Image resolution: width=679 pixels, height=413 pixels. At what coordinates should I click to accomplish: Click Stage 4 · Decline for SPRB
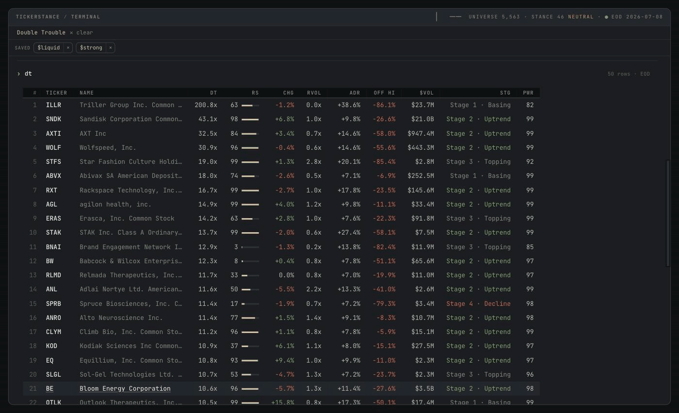pyautogui.click(x=478, y=303)
